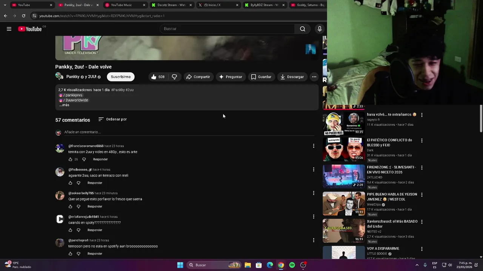Viewport: 483px width, 271px height.
Task: Open VOY A DISPARARME video title
Action: [383, 248]
